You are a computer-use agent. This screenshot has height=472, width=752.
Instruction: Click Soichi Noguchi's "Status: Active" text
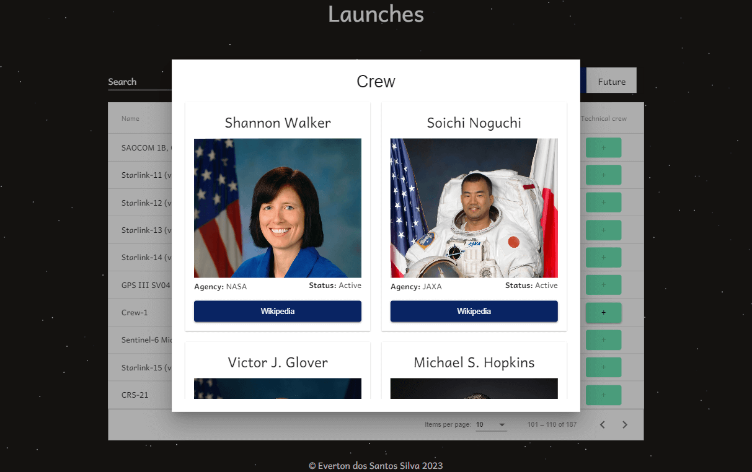pyautogui.click(x=531, y=286)
